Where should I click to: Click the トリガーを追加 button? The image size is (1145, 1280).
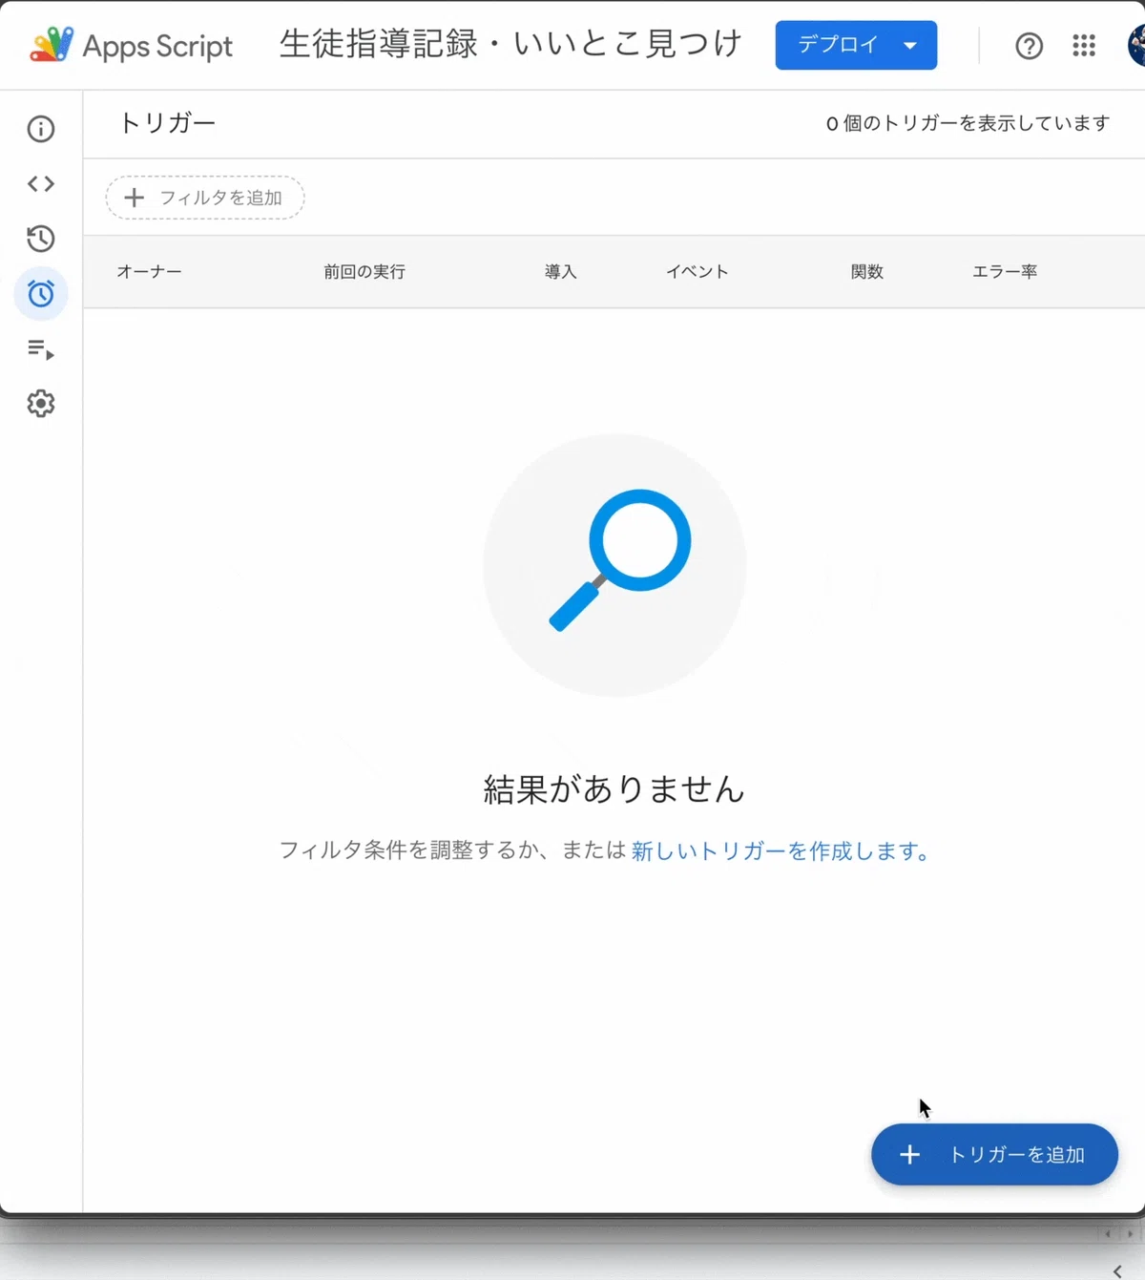click(994, 1155)
